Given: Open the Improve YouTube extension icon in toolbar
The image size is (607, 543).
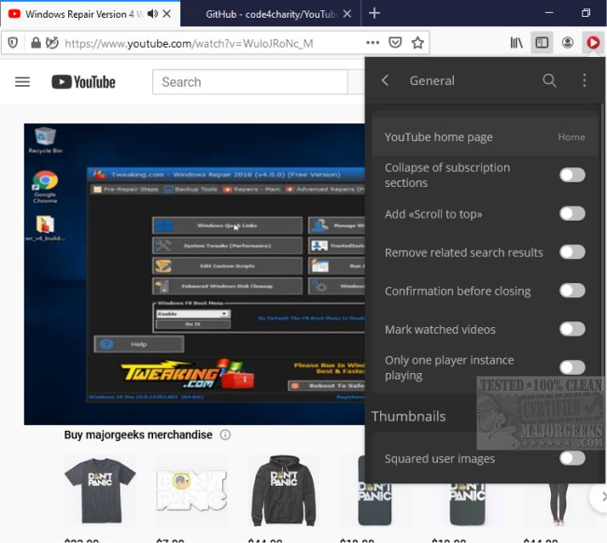Looking at the screenshot, I should [x=593, y=42].
